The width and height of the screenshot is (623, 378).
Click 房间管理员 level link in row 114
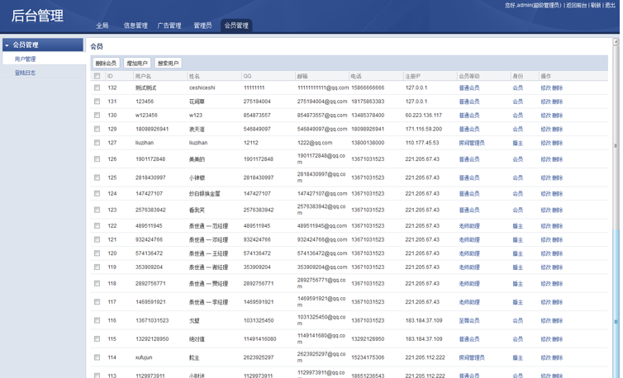point(472,357)
